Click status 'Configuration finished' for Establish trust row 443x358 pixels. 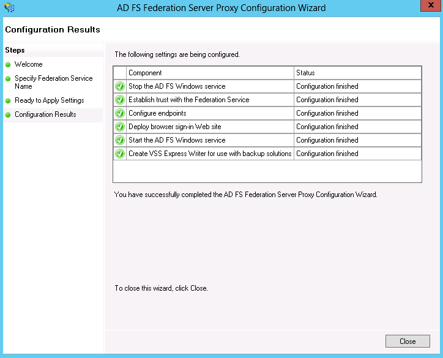coord(358,100)
